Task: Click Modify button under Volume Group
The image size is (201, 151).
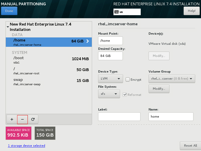Action: pos(159,89)
